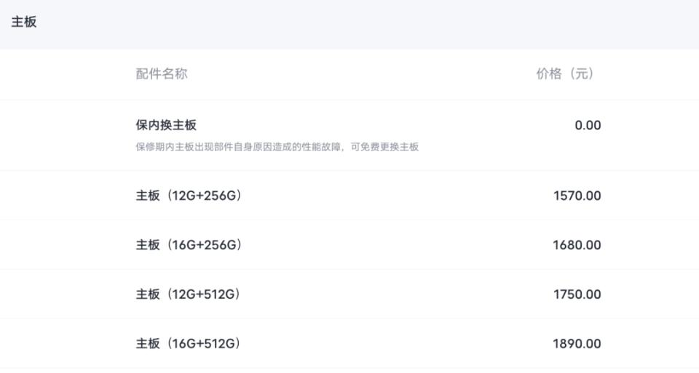Choose the 主板（16G+512G） part name

188,344
